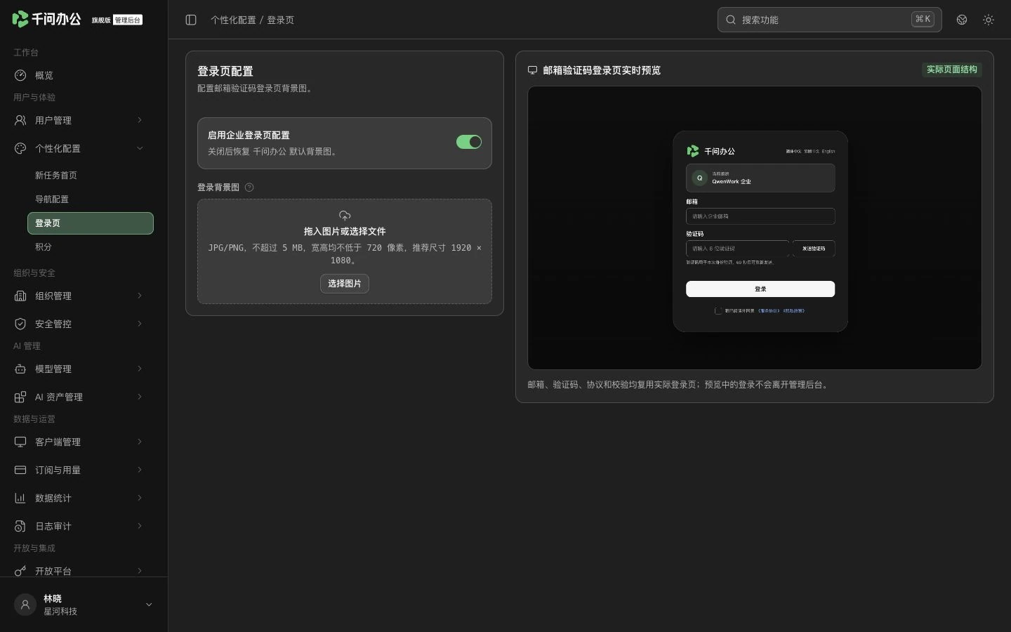This screenshot has width=1011, height=632.
Task: Click the help icon beside 登录背景图
Action: 249,187
